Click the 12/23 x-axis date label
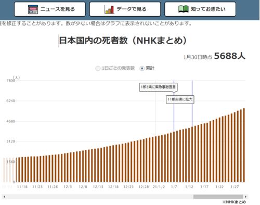Image resolution: width=260 pixels, height=205 pixels. (128, 187)
